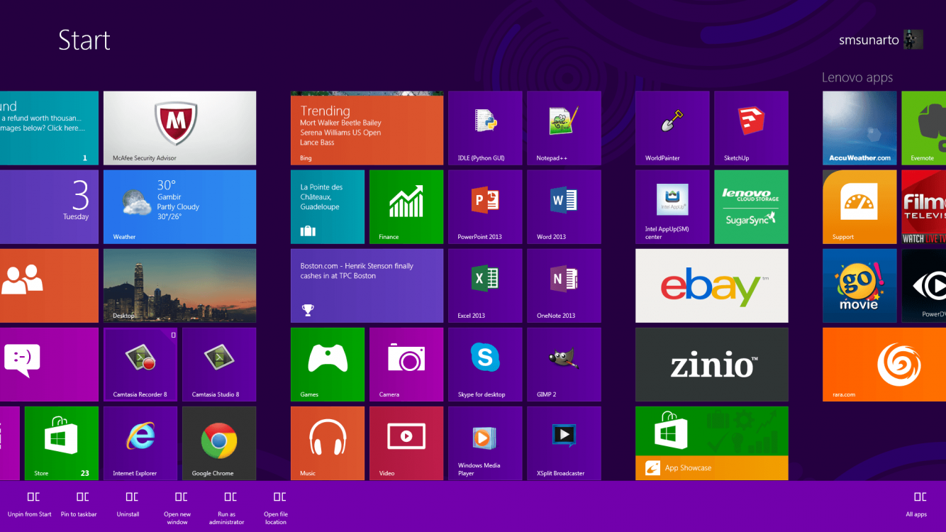Open Windows Media Player tile
946x532 pixels.
point(485,443)
